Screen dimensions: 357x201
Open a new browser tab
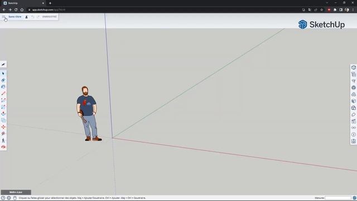pyautogui.click(x=50, y=3)
